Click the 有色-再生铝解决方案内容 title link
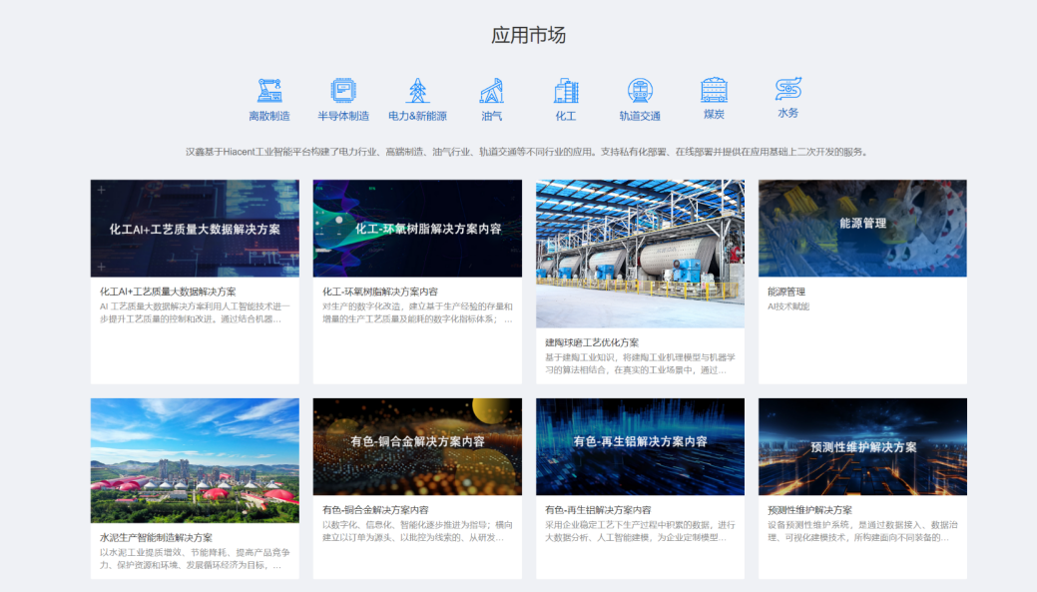 [x=598, y=510]
